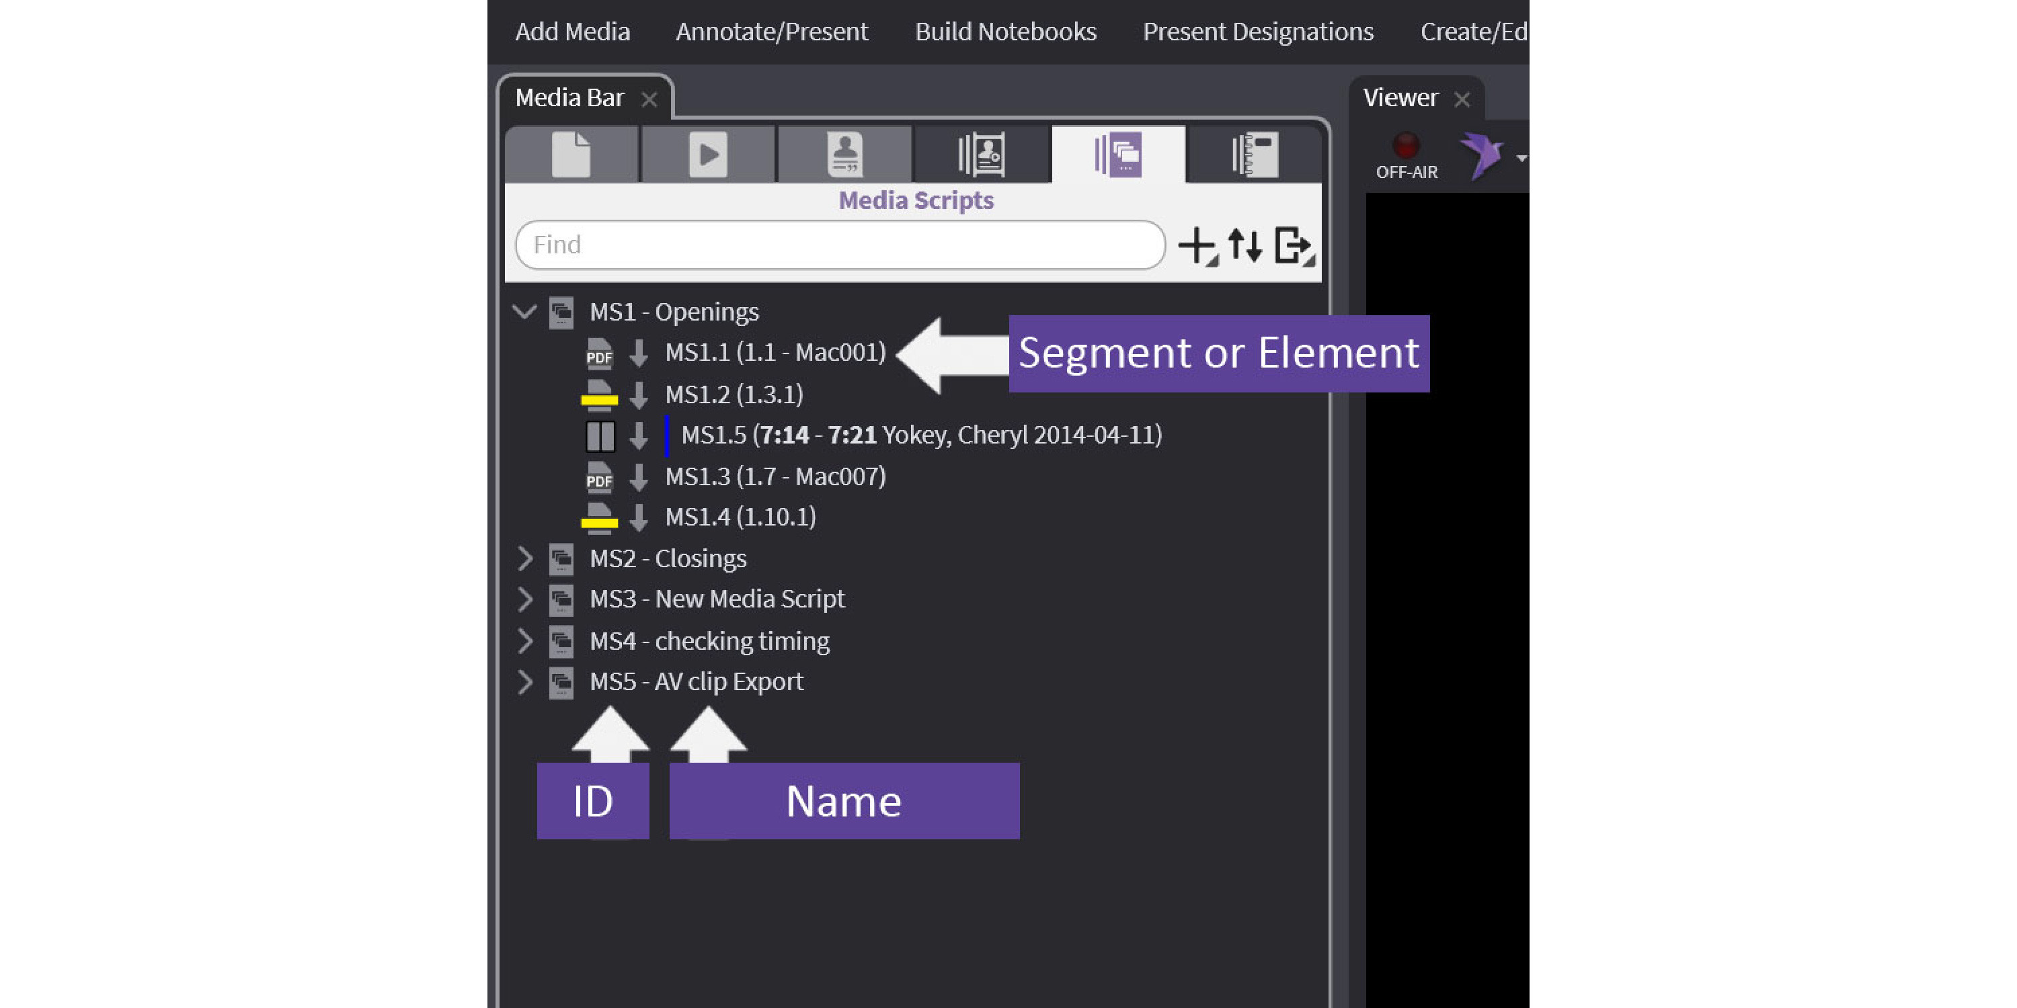Screen dimensions: 2017x1008
Task: Switch to the video playback media tab
Action: (708, 155)
